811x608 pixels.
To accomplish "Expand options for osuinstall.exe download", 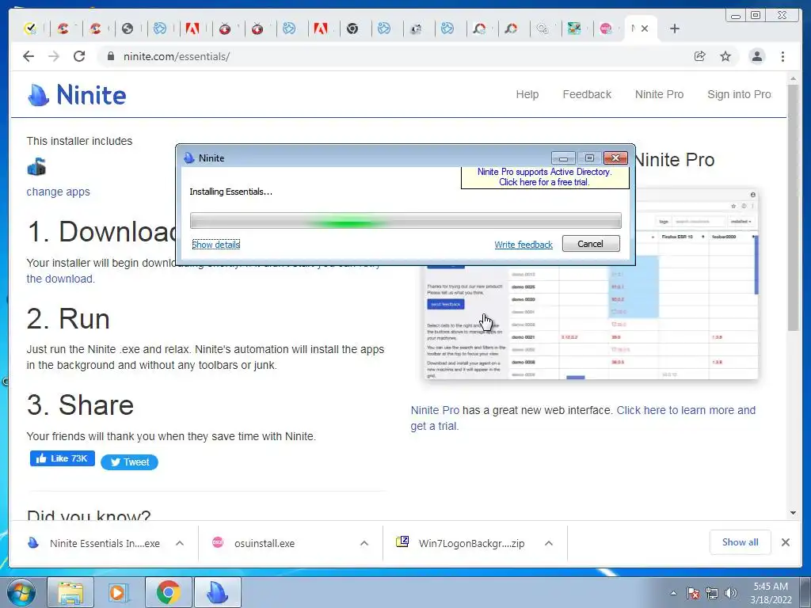I will tap(364, 543).
